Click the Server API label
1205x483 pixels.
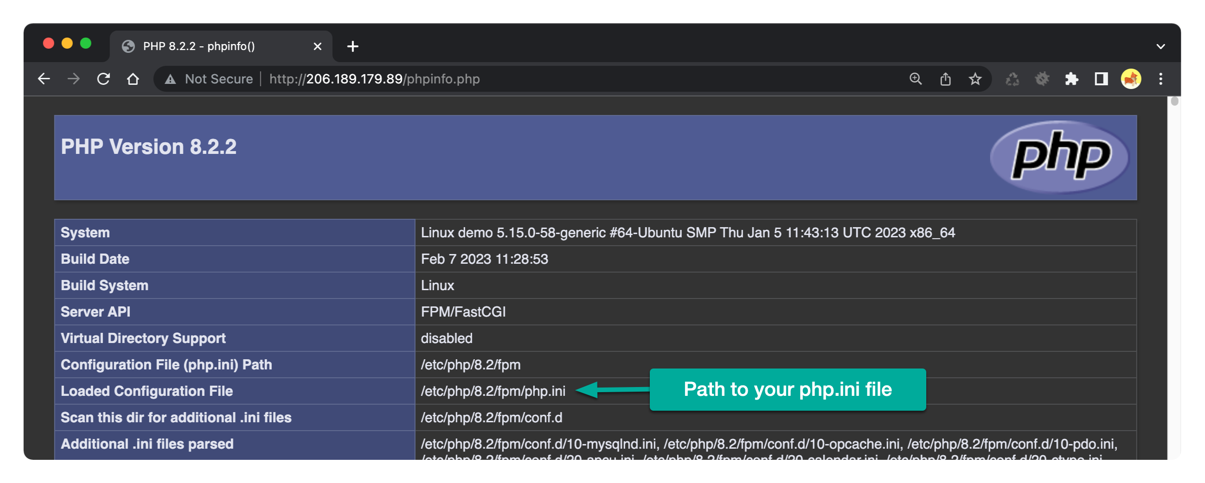[x=96, y=312]
